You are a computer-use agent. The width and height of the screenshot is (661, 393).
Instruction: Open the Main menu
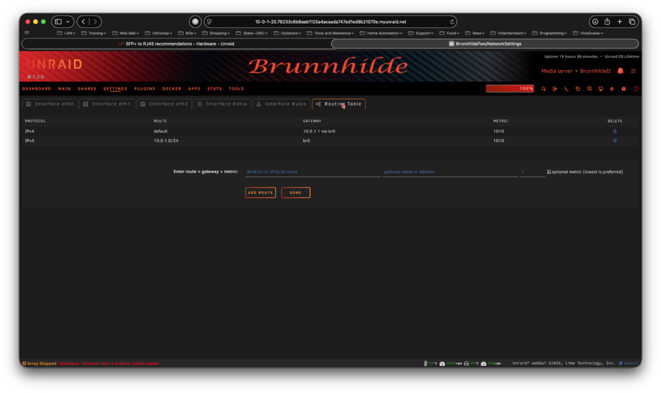click(x=65, y=89)
